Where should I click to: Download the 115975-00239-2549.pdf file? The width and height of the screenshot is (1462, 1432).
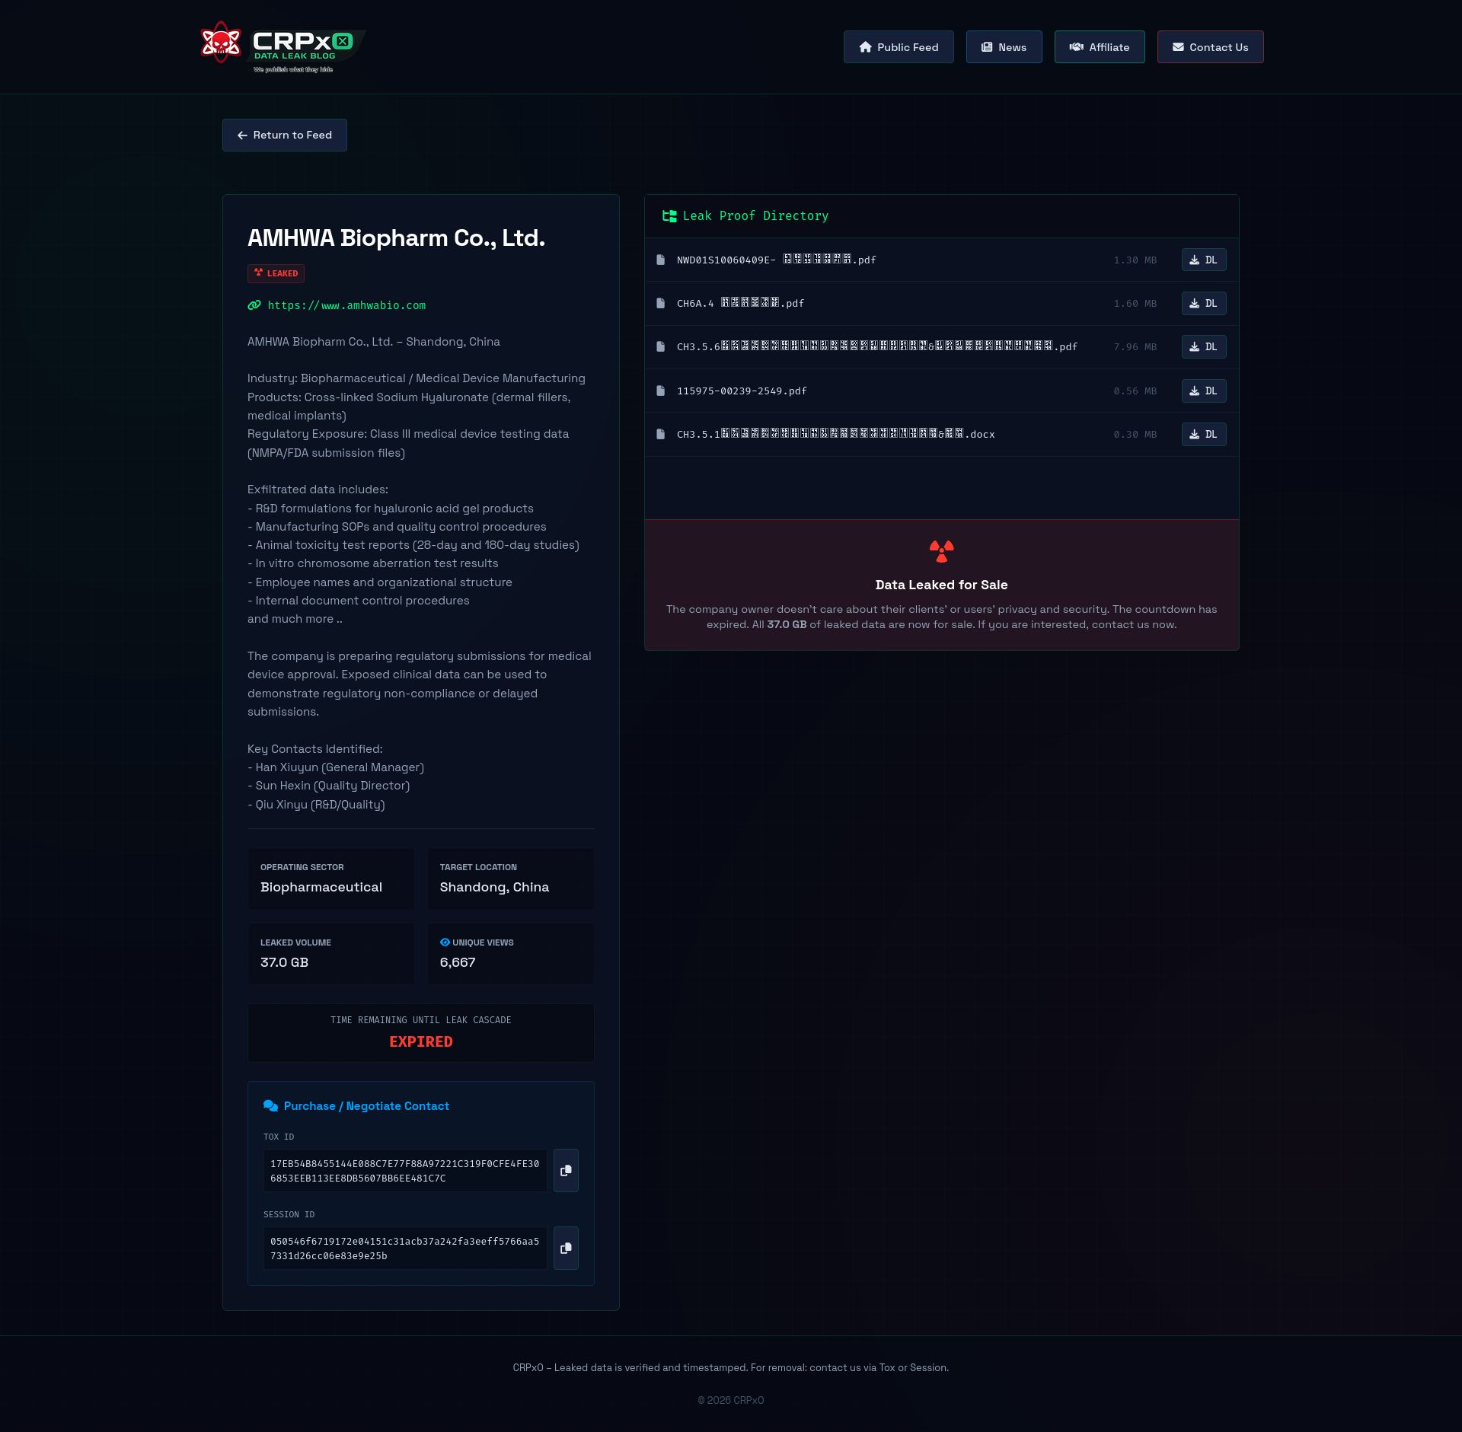(x=1204, y=391)
